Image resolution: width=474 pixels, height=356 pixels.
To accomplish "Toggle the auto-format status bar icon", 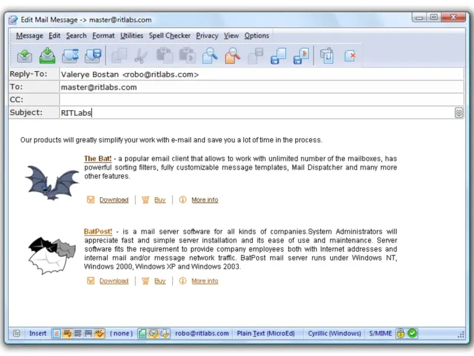I will pyautogui.click(x=56, y=333).
